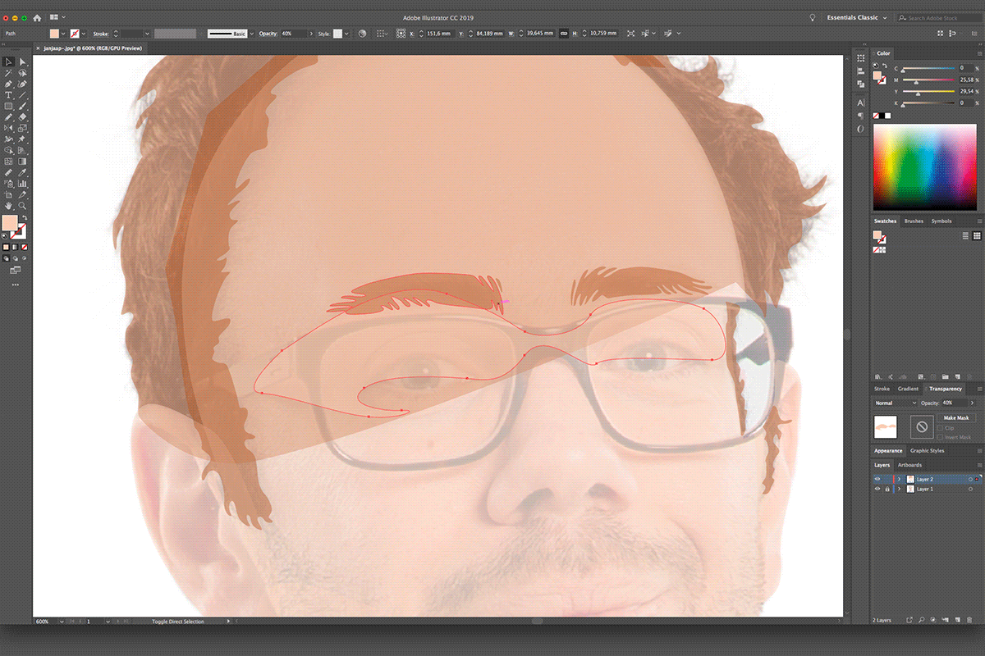Click Recolor Artwork globe icon
985x656 pixels.
click(362, 34)
